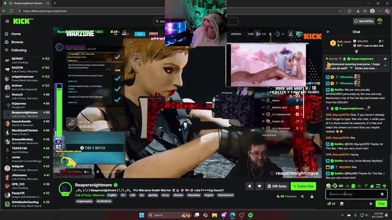392x220 pixels.
Task: Select the J9streams channel row
Action: pos(27,177)
